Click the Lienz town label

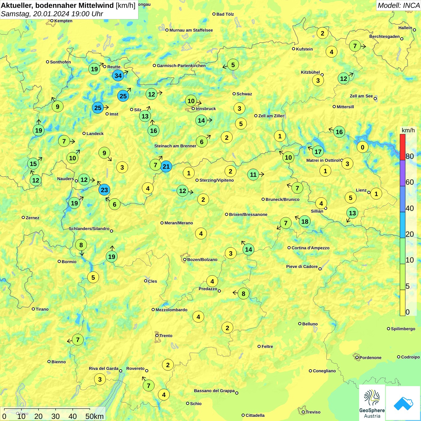tap(361, 190)
